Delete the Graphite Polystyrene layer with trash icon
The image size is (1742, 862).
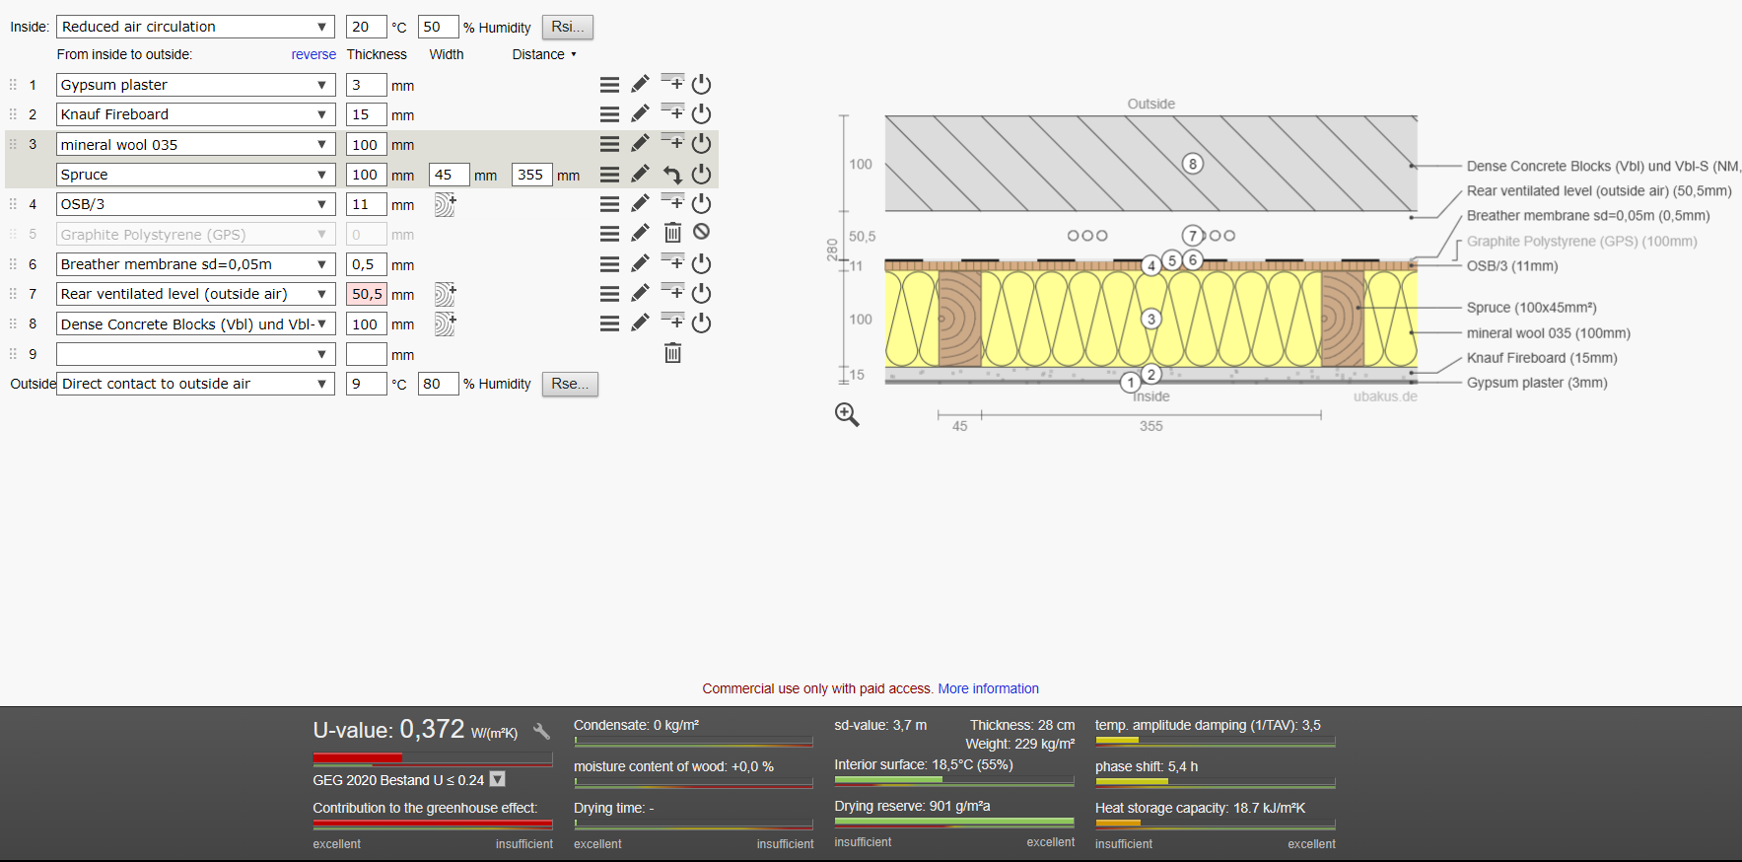tap(672, 233)
